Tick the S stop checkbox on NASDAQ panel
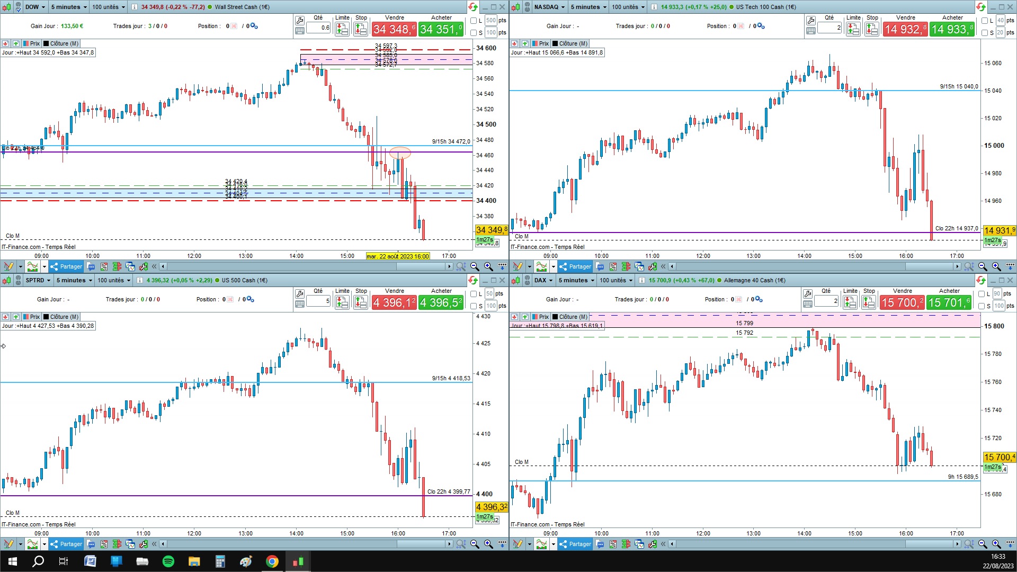 [984, 33]
